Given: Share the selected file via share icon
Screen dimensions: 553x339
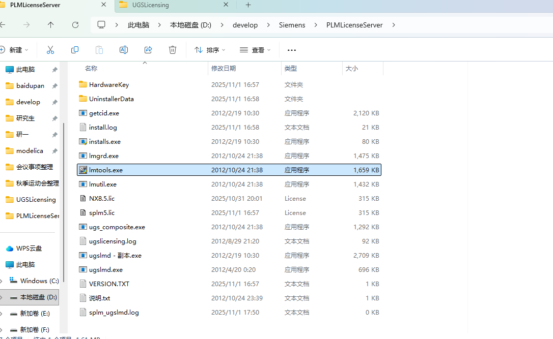Looking at the screenshot, I should (148, 50).
